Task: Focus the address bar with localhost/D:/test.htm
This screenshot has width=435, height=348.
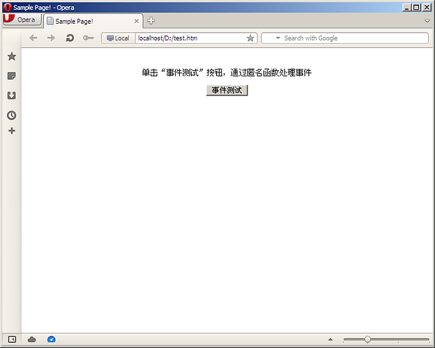Action: [190, 38]
